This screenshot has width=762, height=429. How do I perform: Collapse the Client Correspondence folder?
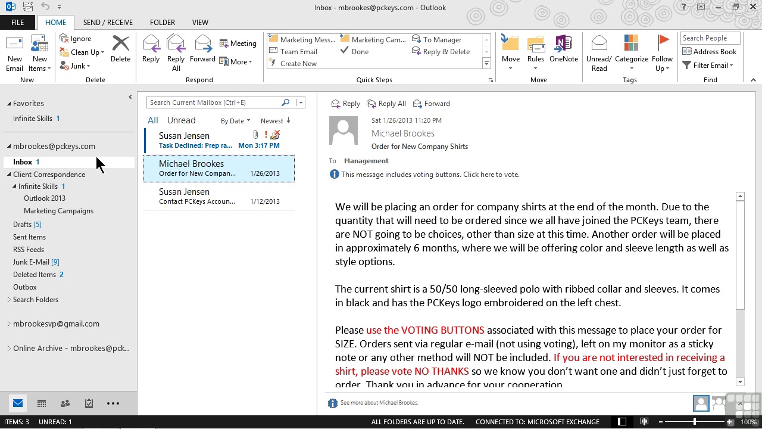(9, 175)
